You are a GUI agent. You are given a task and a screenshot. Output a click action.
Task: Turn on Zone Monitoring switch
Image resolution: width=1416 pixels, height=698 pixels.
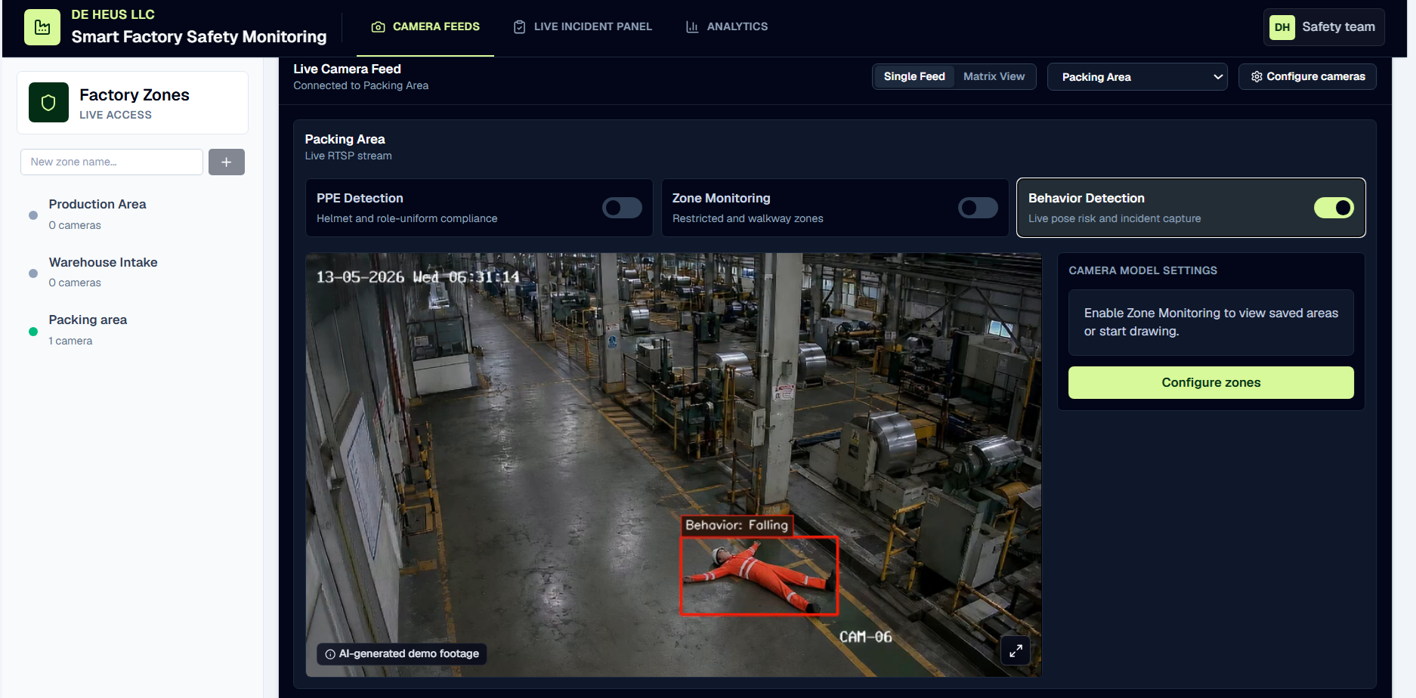pyautogui.click(x=978, y=208)
